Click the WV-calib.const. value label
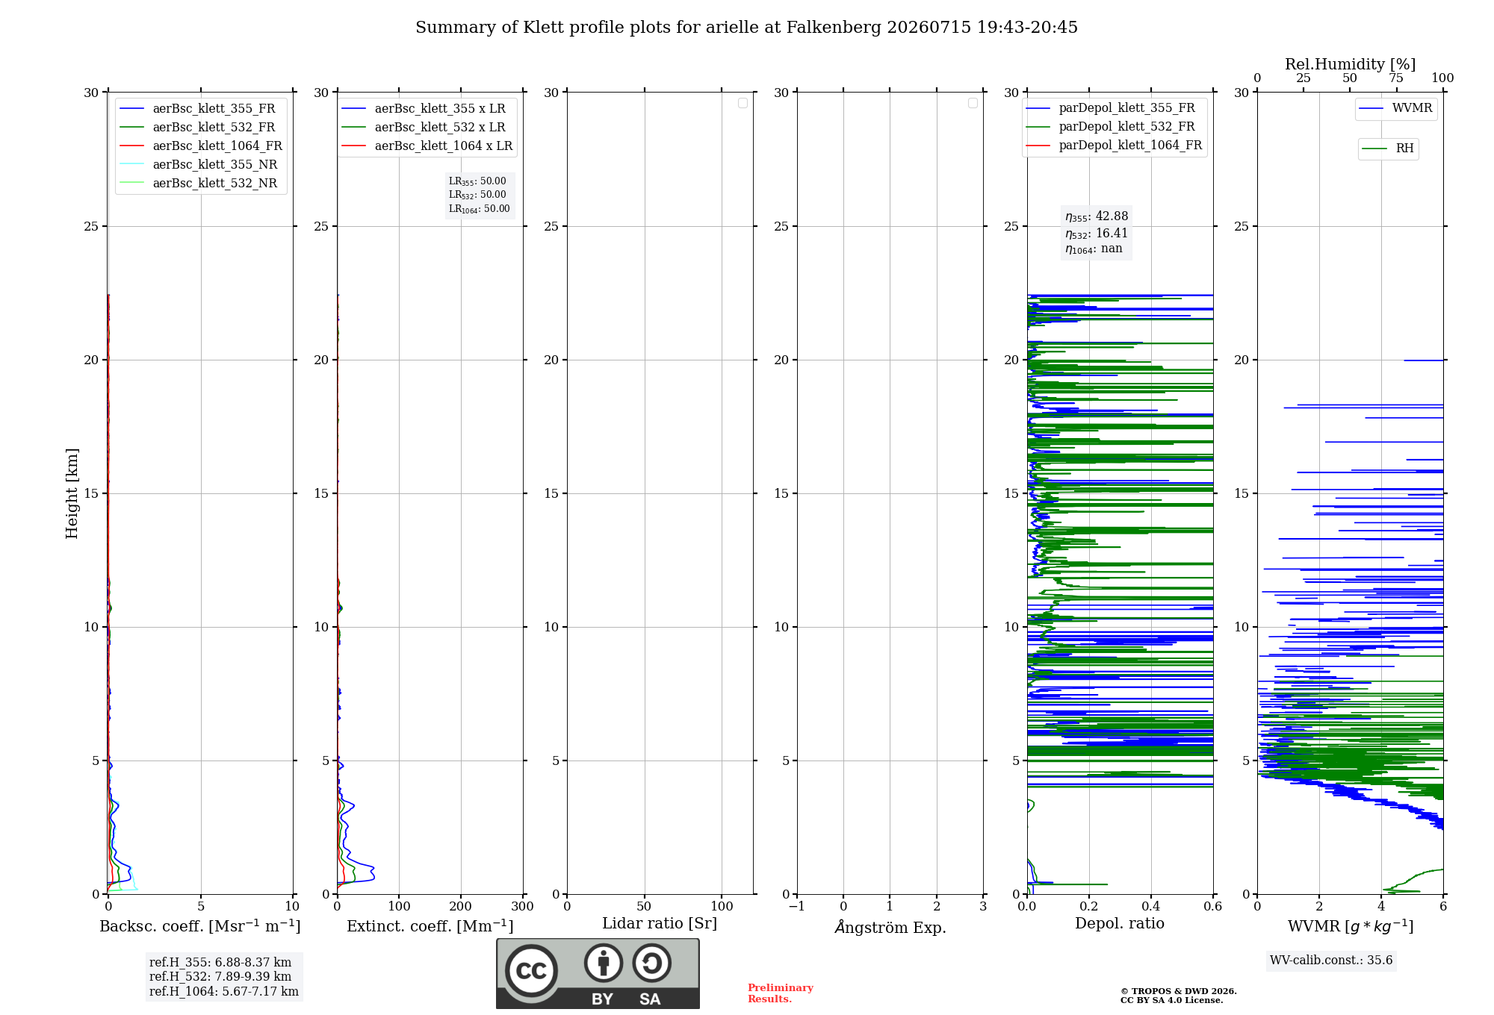 1331,961
